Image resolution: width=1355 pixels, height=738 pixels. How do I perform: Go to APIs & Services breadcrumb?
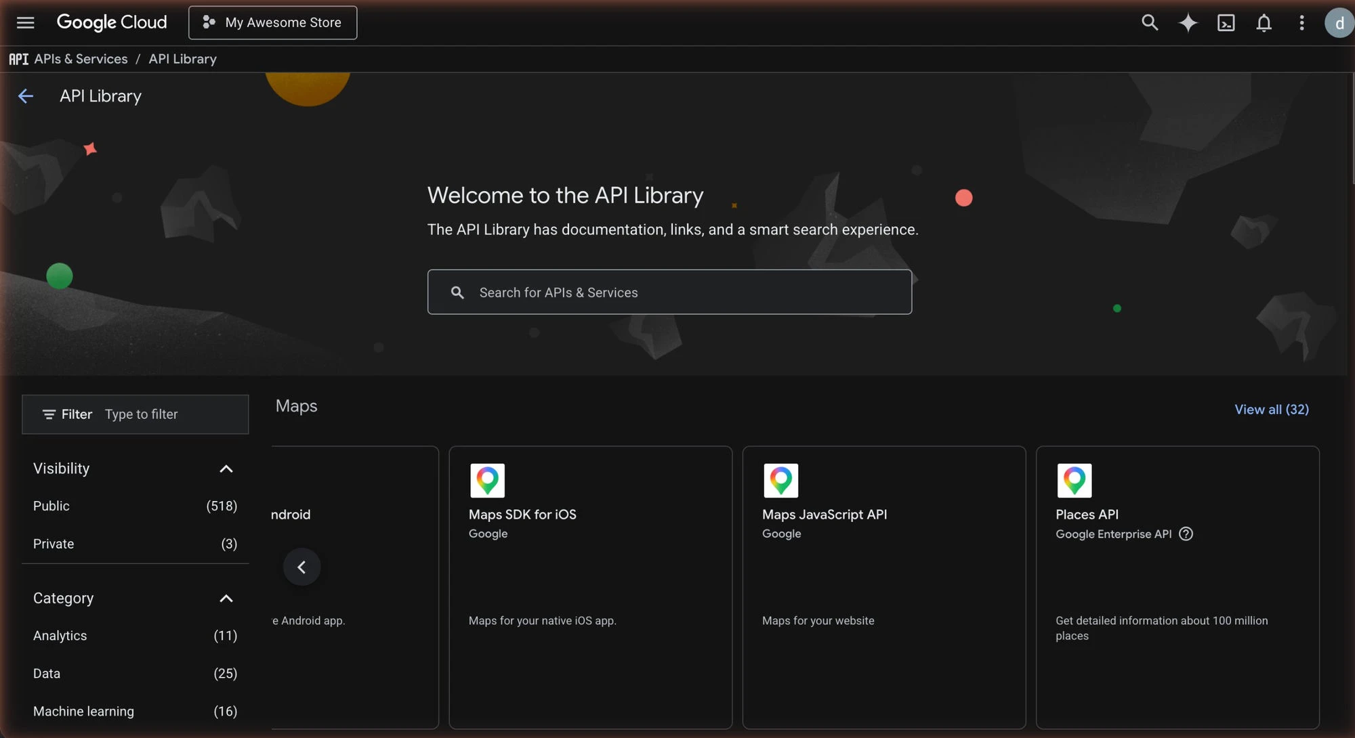click(x=81, y=59)
